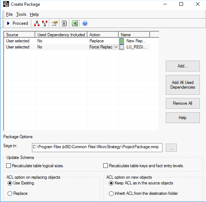Open the File menu
Image resolution: width=206 pixels, height=202 pixels.
click(x=9, y=14)
